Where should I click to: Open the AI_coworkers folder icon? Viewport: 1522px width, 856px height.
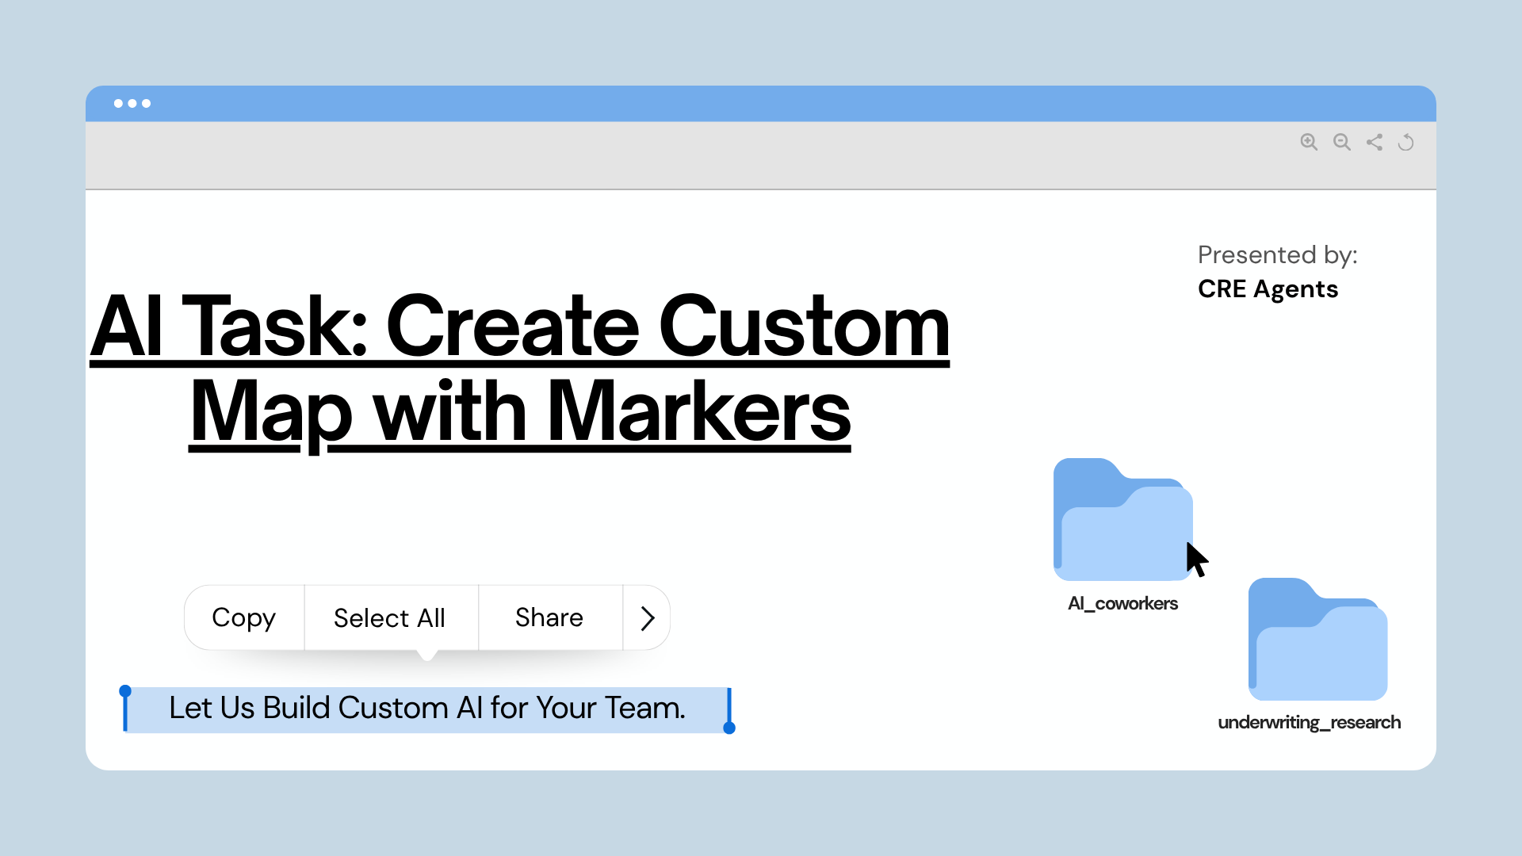[1122, 520]
